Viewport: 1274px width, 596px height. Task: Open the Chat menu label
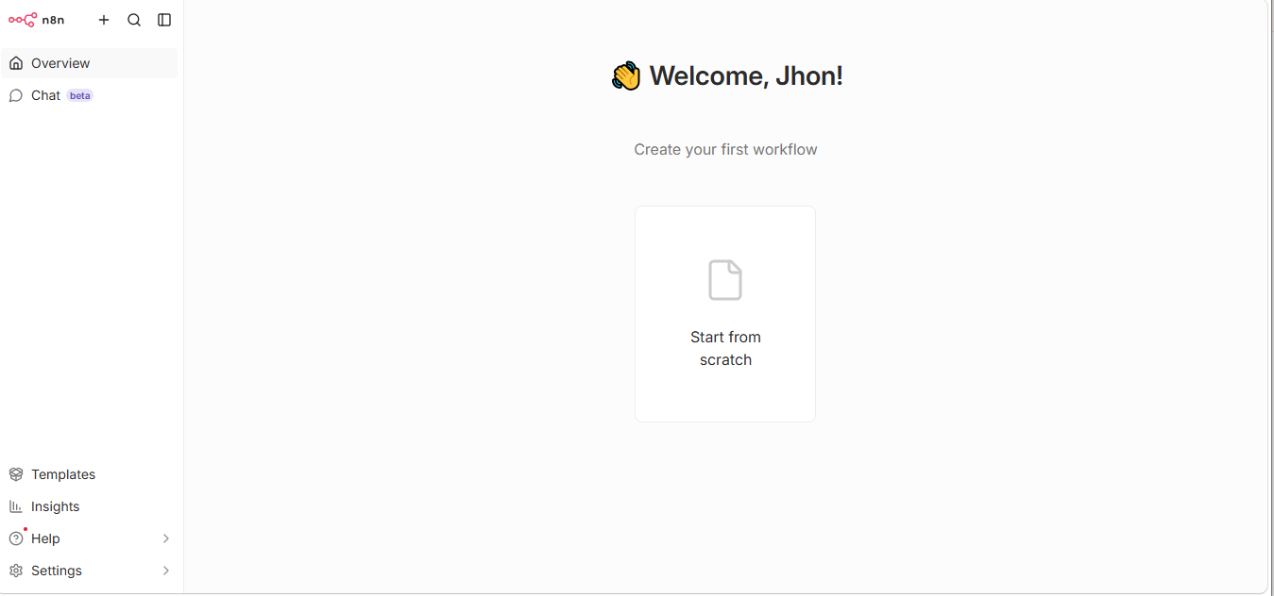coord(45,95)
